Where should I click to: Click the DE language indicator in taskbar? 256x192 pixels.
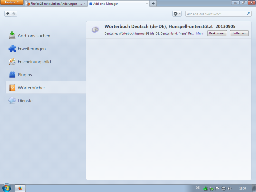(197, 188)
